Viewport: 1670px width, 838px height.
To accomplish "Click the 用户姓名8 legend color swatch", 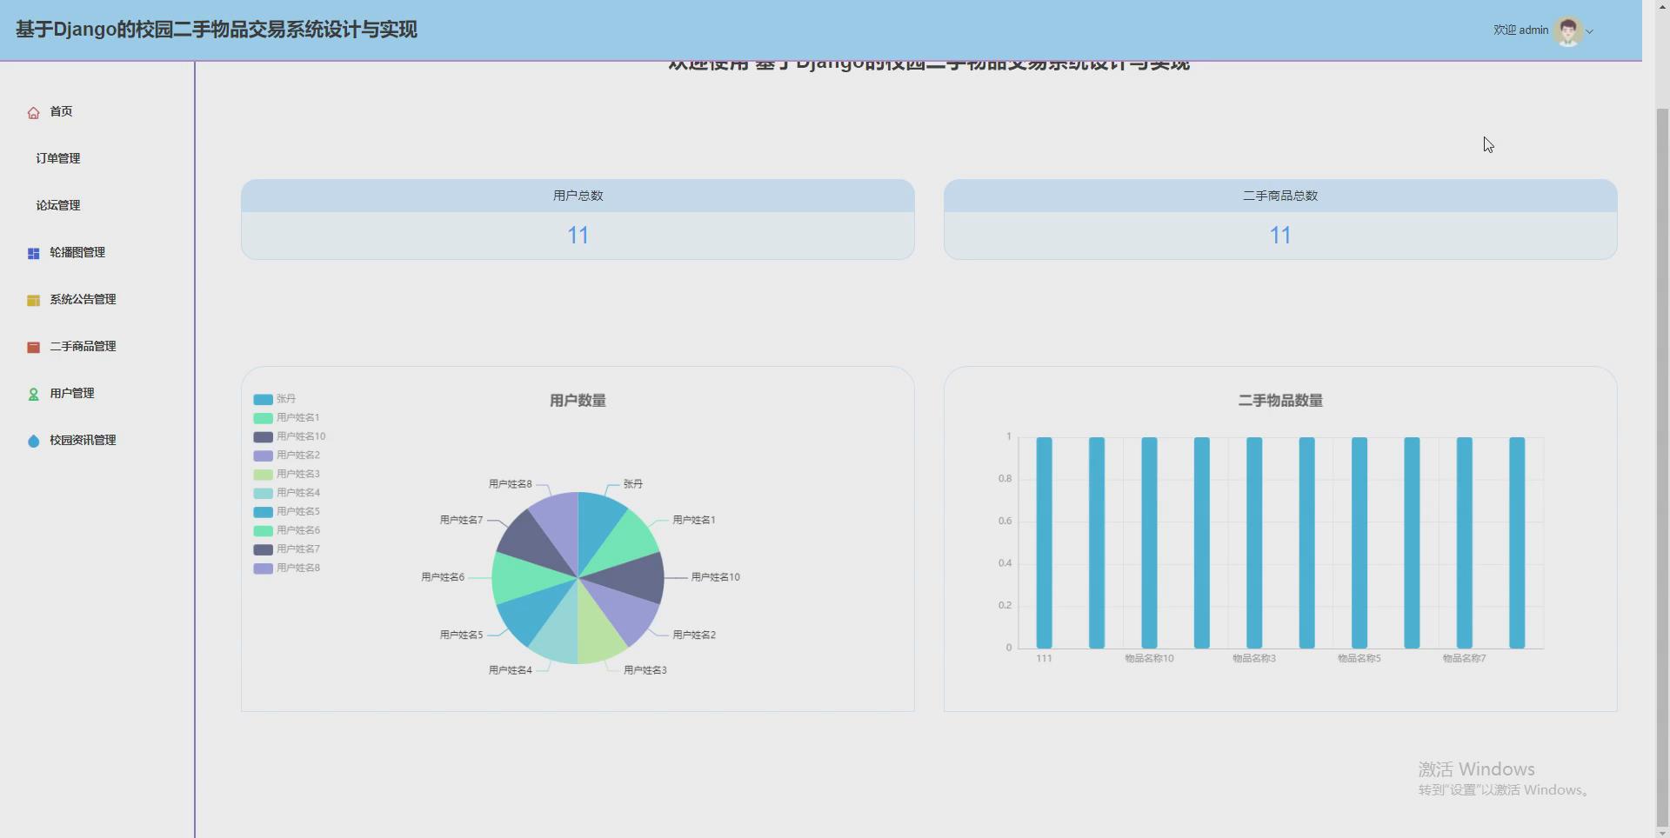I will [263, 569].
